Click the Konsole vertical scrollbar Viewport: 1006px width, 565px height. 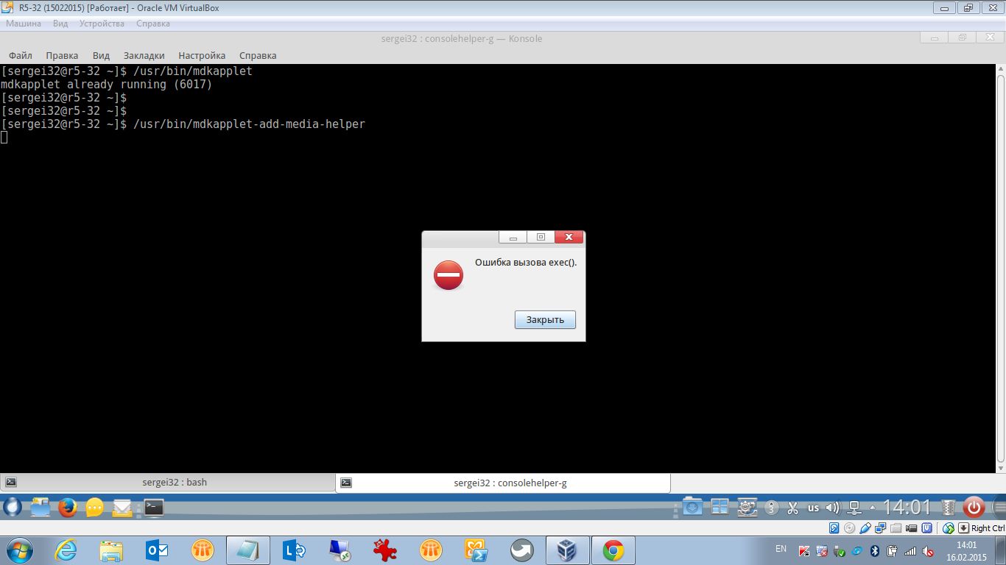[1000, 265]
